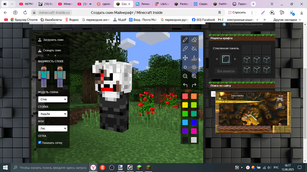307x172 pixels.
Task: Select the eyedropper color picker tool
Action: (x=185, y=49)
